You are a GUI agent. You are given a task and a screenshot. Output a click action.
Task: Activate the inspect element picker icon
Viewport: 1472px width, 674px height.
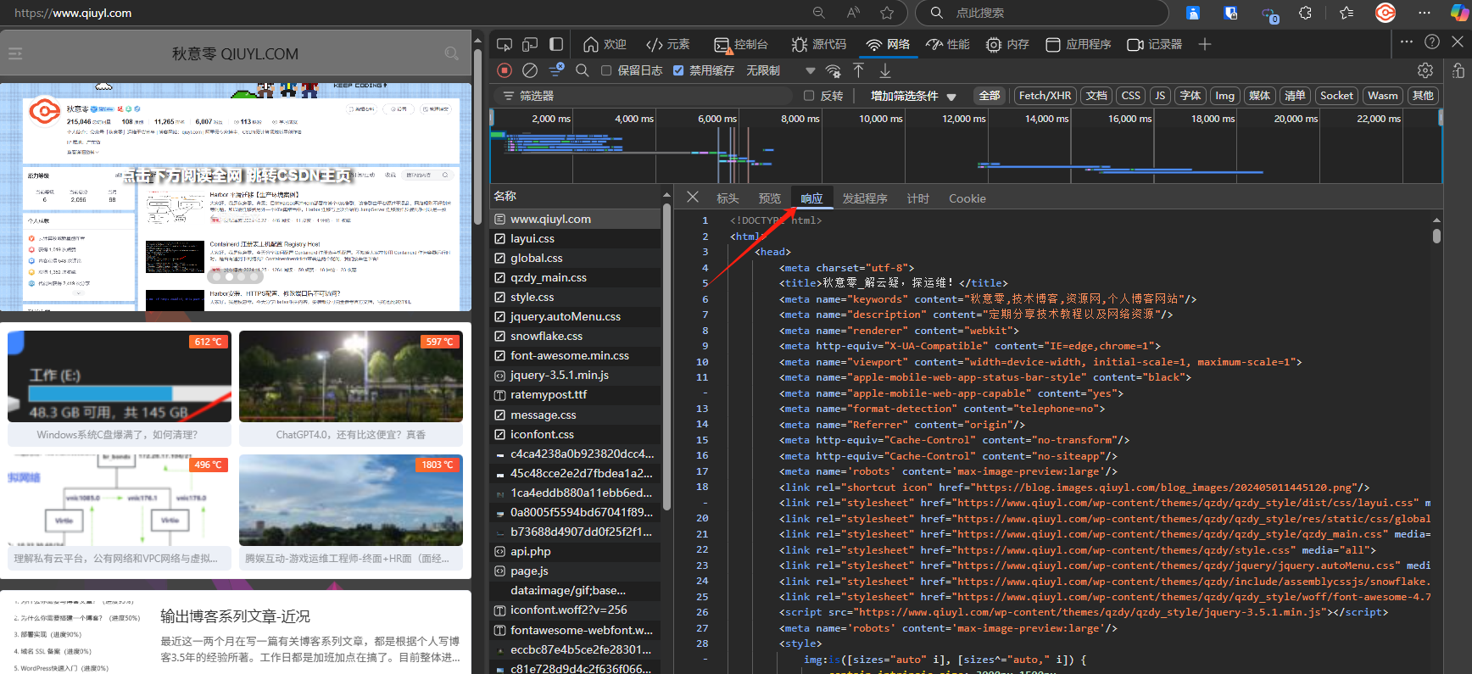tap(505, 44)
